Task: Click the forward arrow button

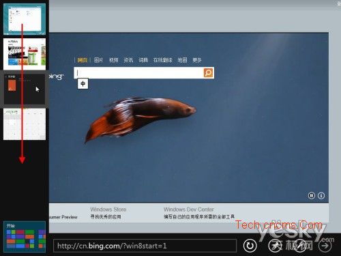Action: point(325,246)
